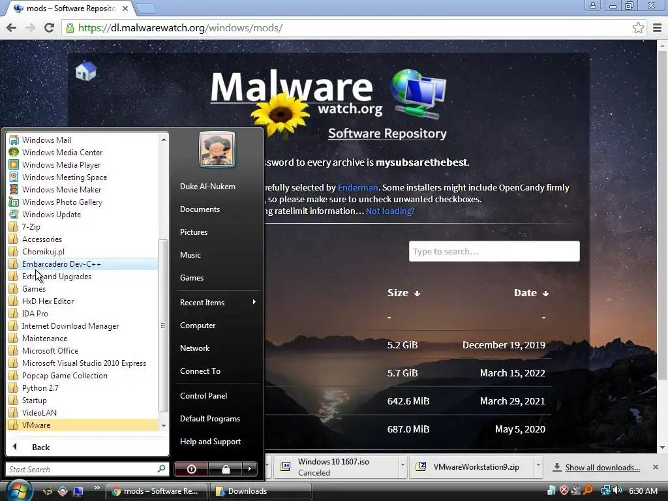
Task: Bookmark this page with the star
Action: pyautogui.click(x=638, y=27)
